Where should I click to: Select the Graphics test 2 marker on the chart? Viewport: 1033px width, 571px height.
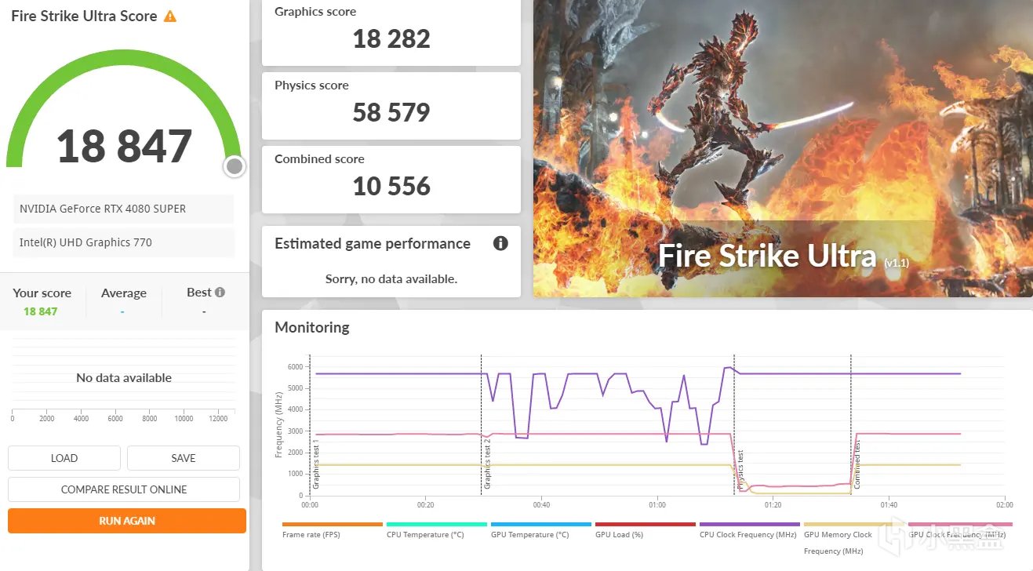[x=487, y=464]
